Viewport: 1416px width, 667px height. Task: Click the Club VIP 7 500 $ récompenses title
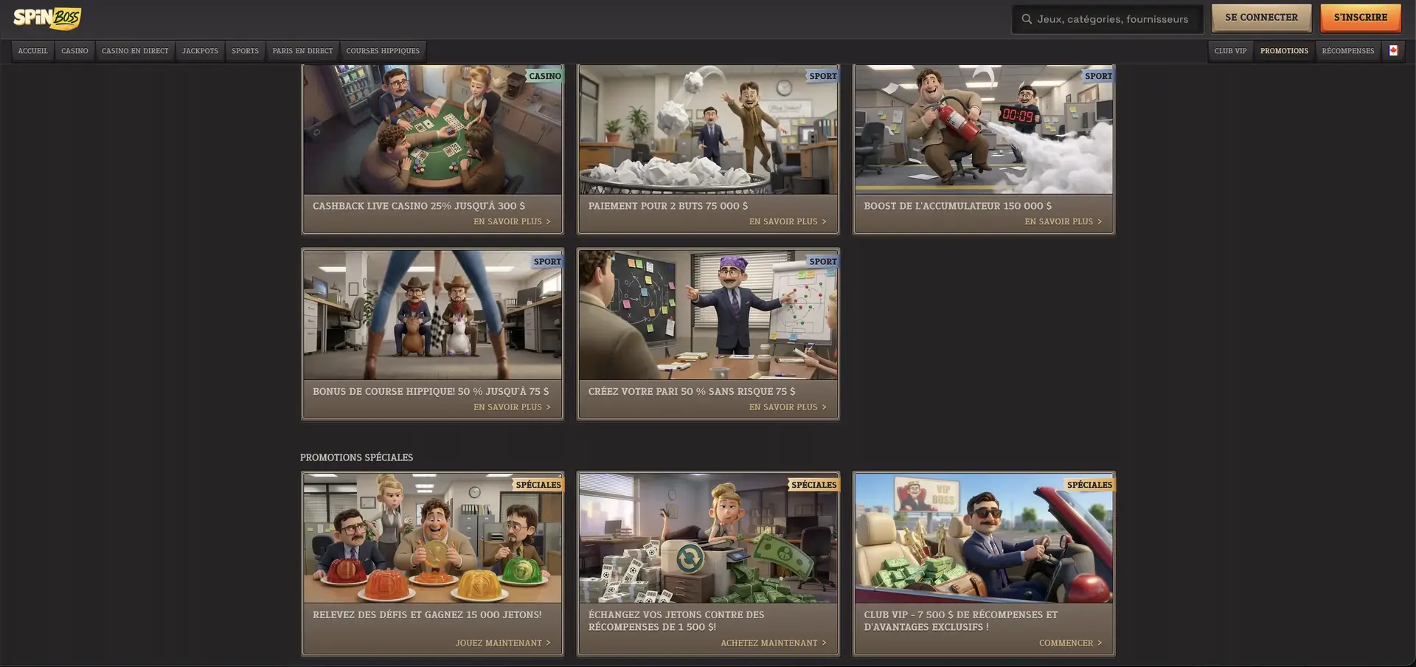961,621
